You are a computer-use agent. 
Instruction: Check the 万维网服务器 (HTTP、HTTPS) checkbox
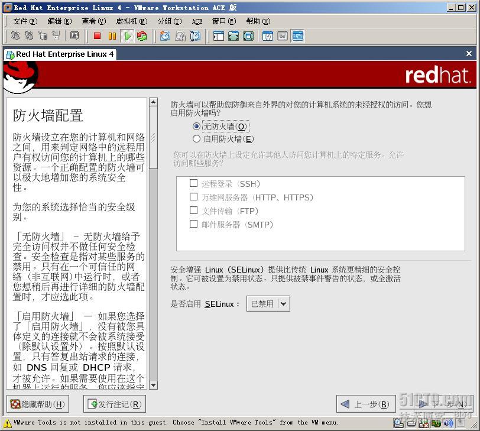click(x=193, y=196)
